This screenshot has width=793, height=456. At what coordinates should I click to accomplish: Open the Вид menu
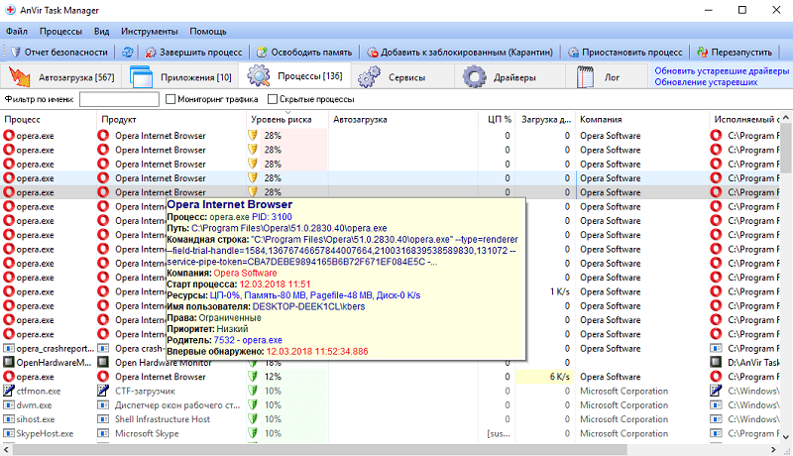point(102,32)
